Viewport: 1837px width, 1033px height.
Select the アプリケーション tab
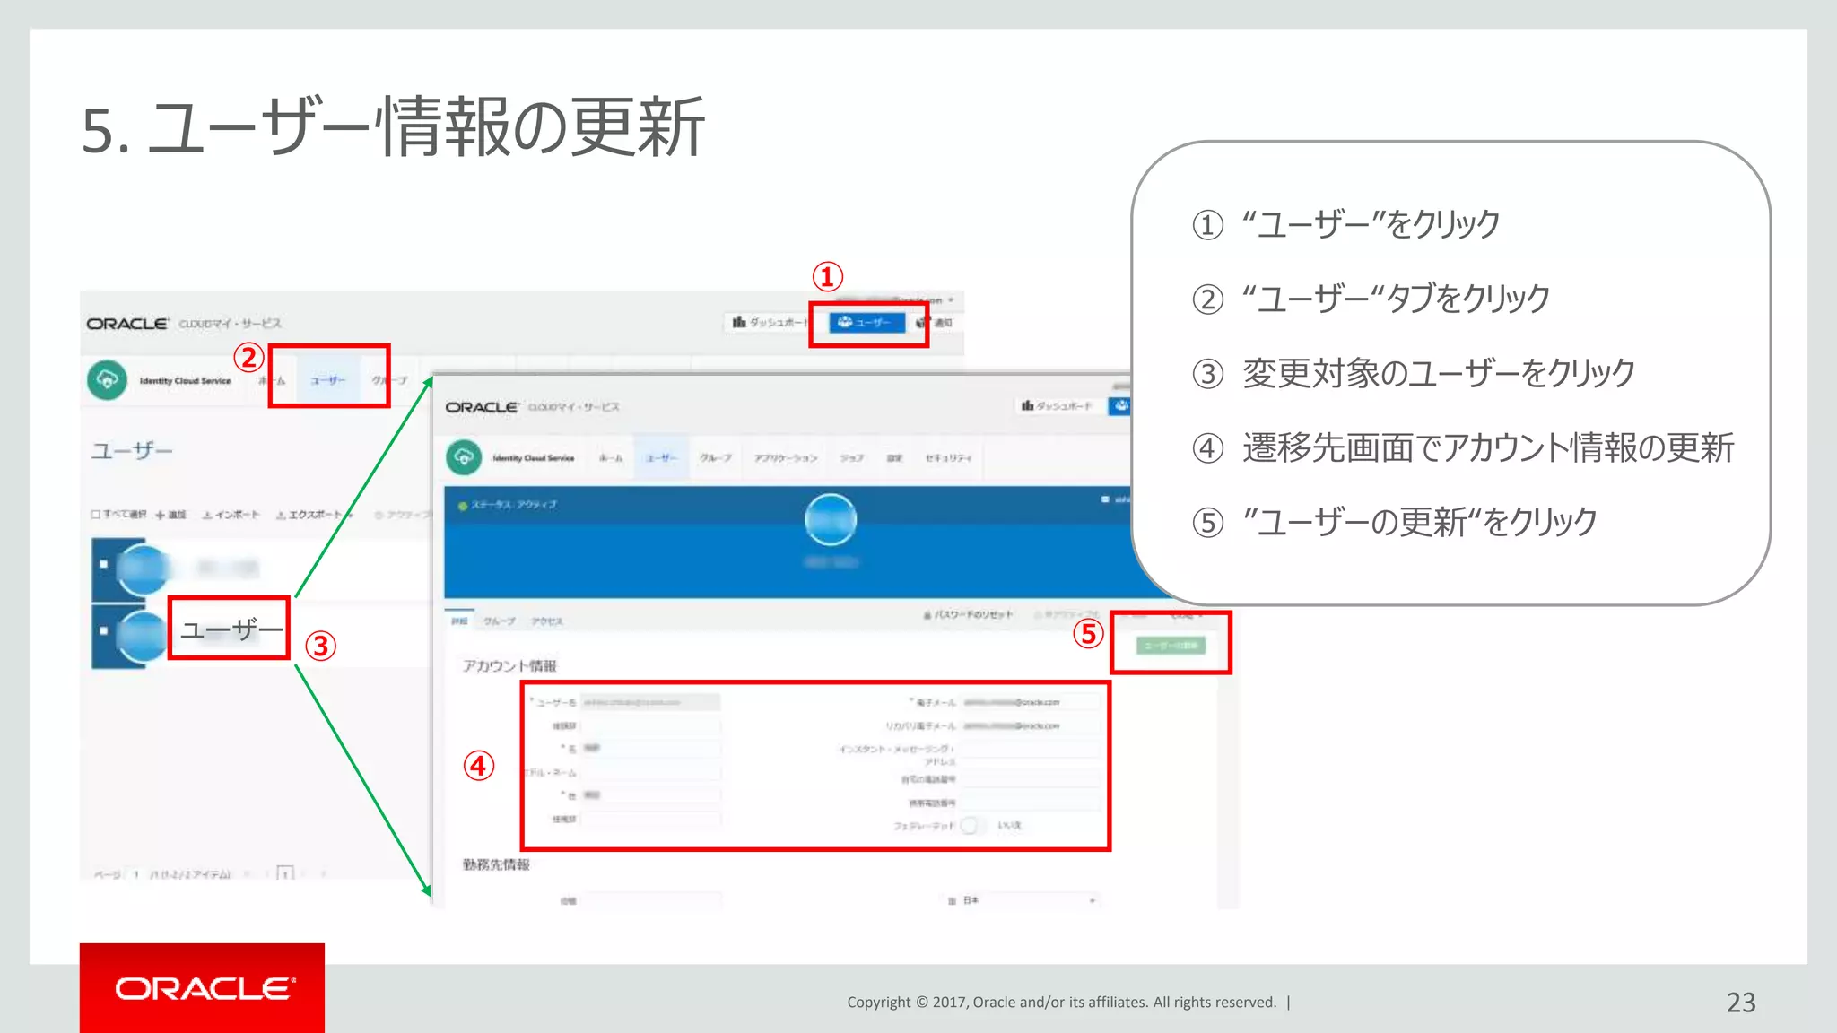click(786, 458)
